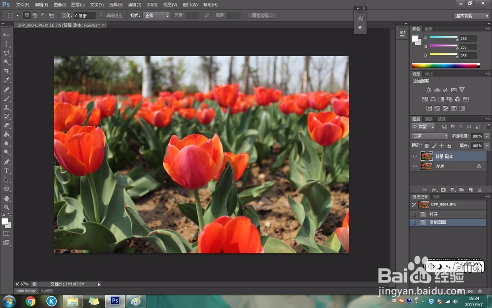Select the Magic Wand tool

6,62
